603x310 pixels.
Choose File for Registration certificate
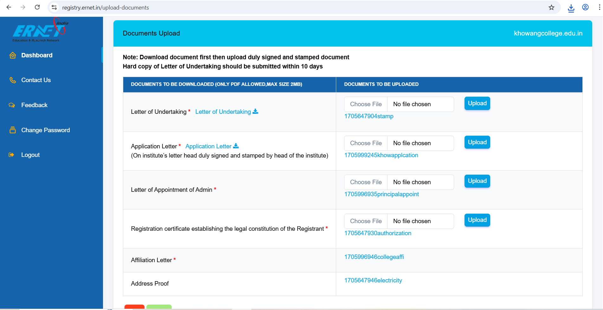click(366, 221)
